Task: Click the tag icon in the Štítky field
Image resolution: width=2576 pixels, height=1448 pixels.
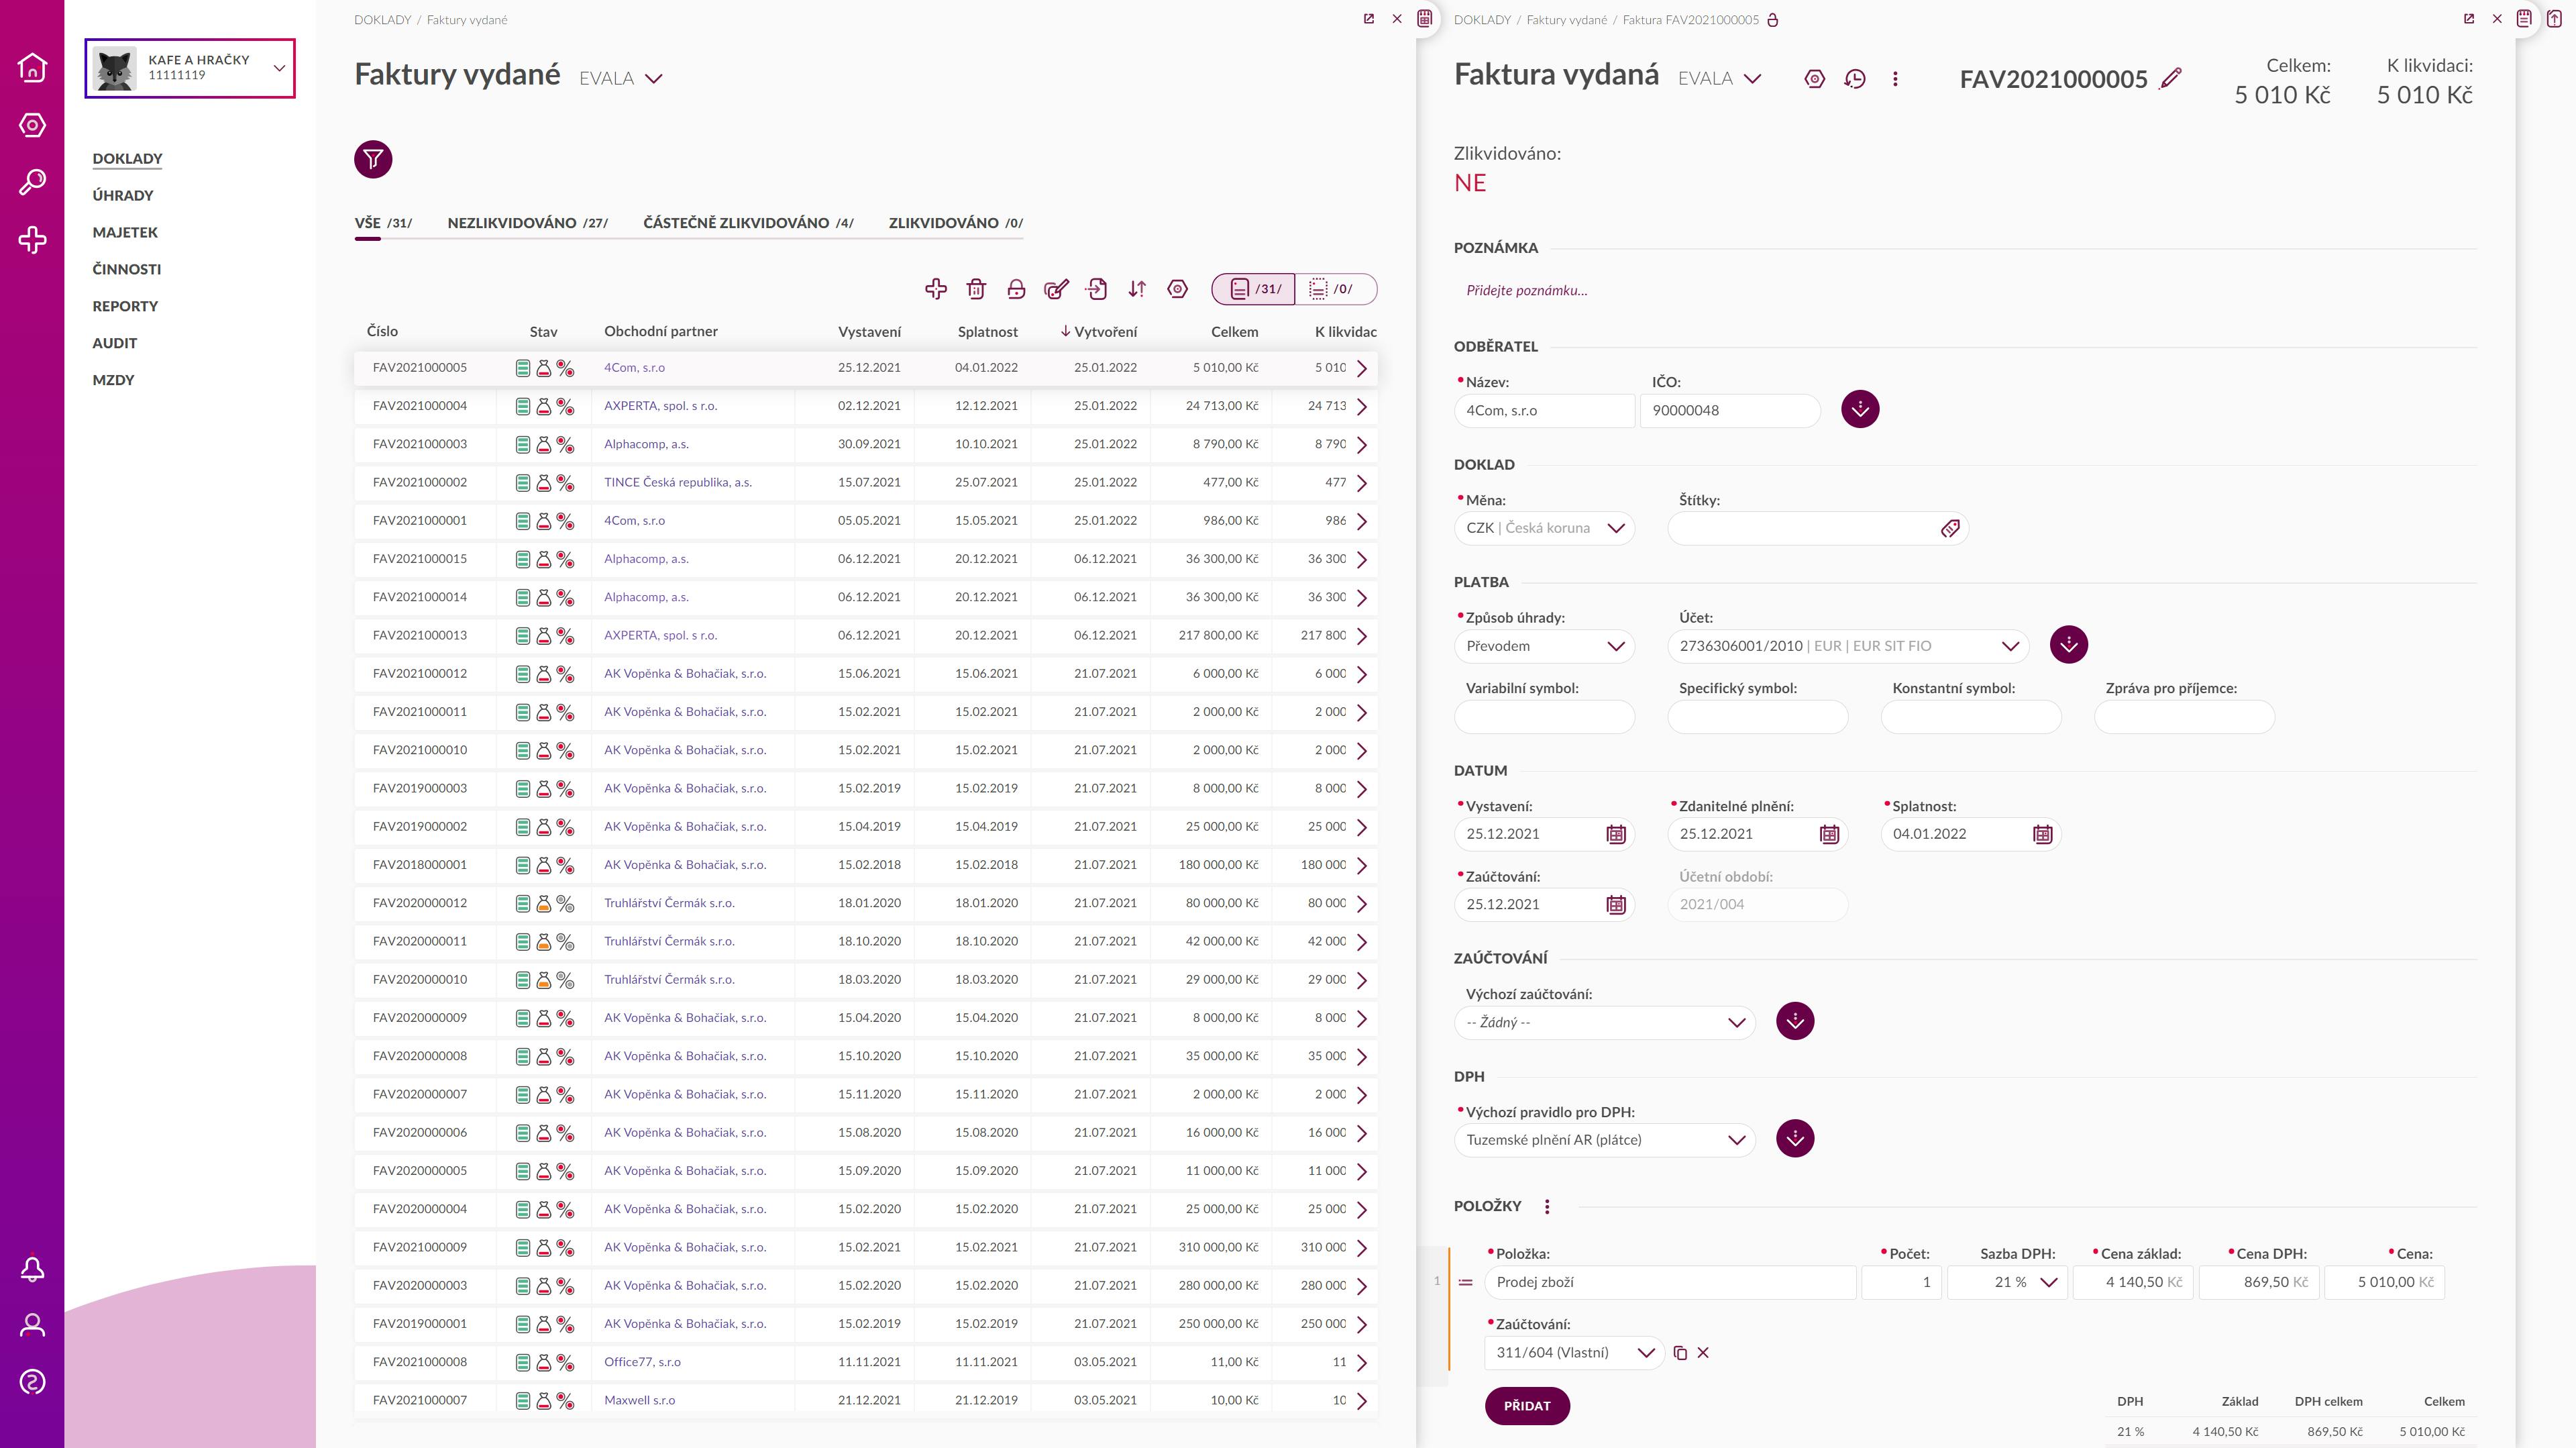Action: tap(1950, 529)
